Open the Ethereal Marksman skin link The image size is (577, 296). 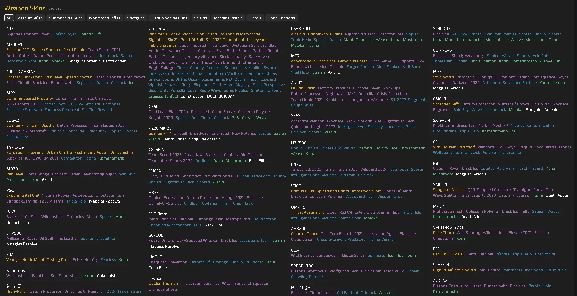(x=24, y=77)
